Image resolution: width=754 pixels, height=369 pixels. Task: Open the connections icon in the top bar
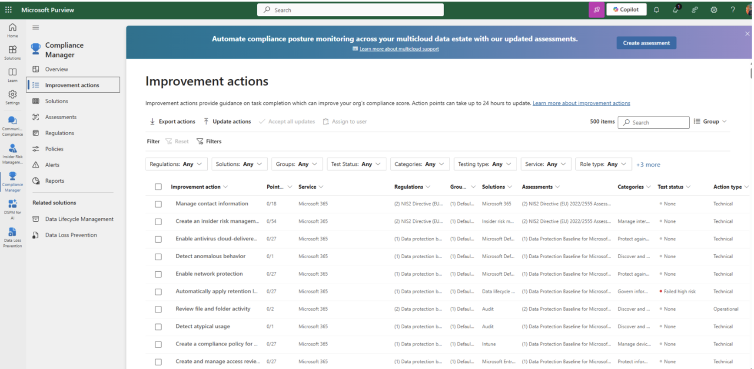click(695, 10)
